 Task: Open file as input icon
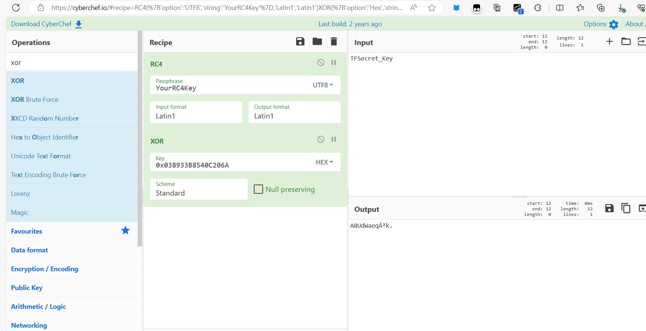[x=642, y=41]
